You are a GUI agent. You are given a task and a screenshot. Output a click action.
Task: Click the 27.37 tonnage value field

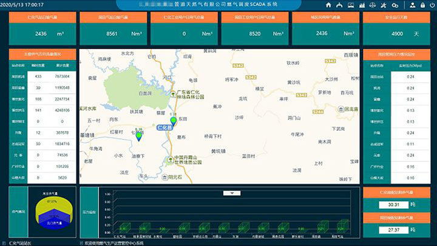pyautogui.click(x=393, y=230)
